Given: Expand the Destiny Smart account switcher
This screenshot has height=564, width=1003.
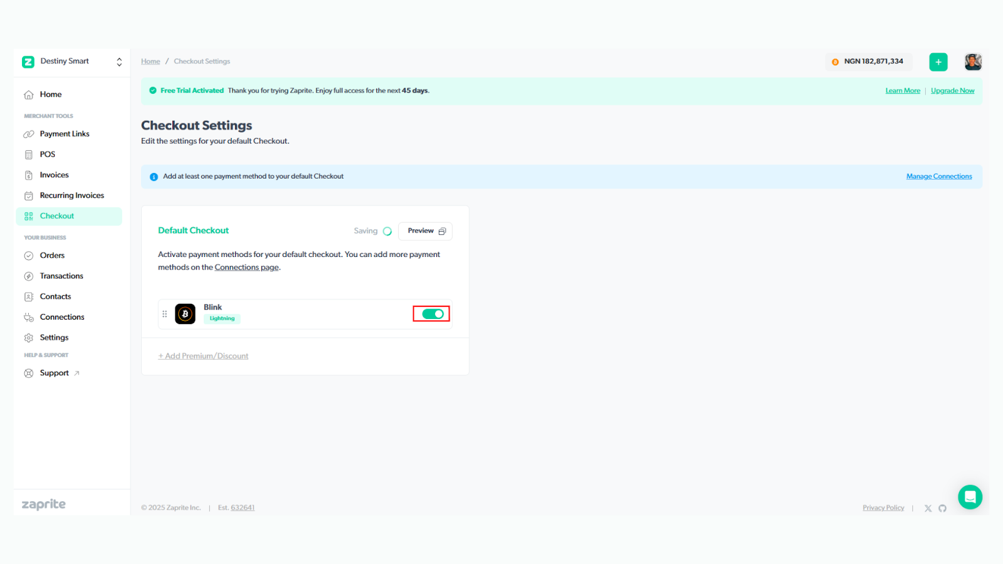Looking at the screenshot, I should coord(119,61).
